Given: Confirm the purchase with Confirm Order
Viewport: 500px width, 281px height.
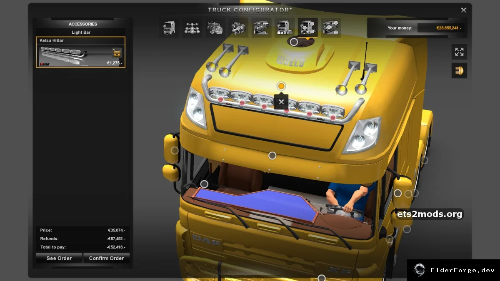Looking at the screenshot, I should click(106, 258).
